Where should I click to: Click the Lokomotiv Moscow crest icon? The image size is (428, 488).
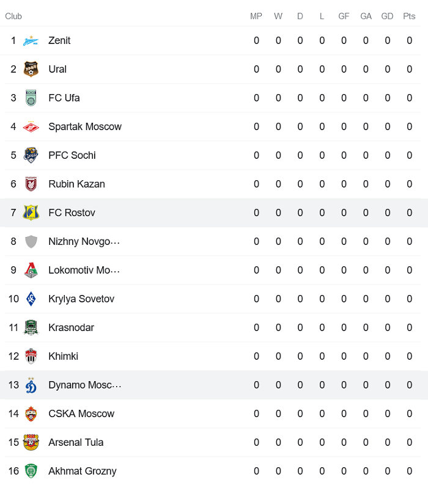click(31, 271)
